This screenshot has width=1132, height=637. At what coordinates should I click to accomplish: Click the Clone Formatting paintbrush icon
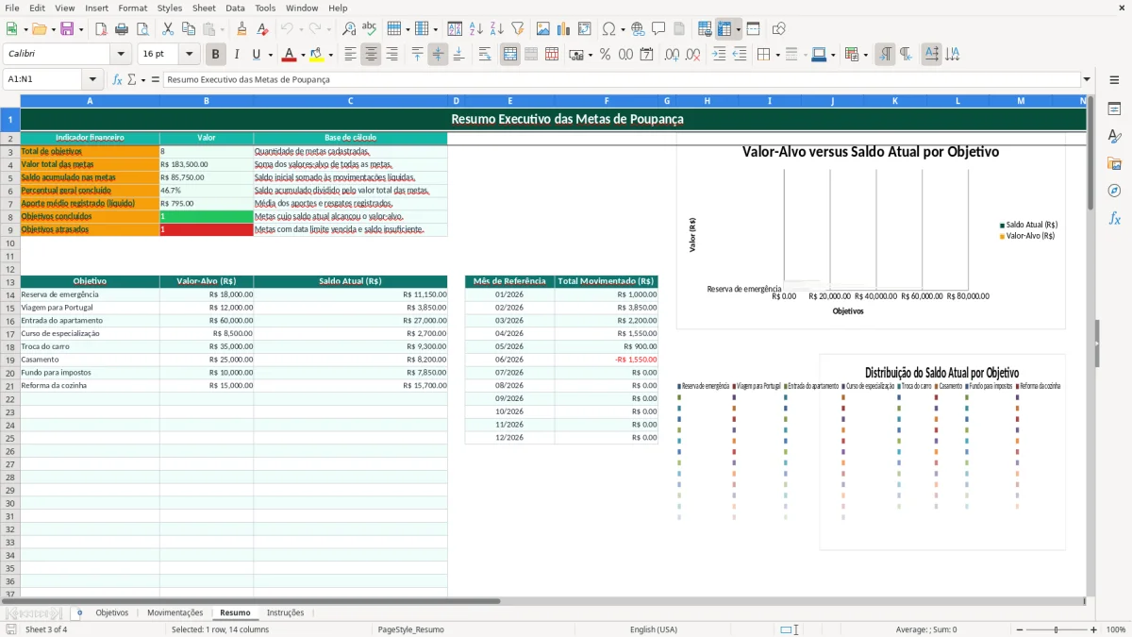241,29
